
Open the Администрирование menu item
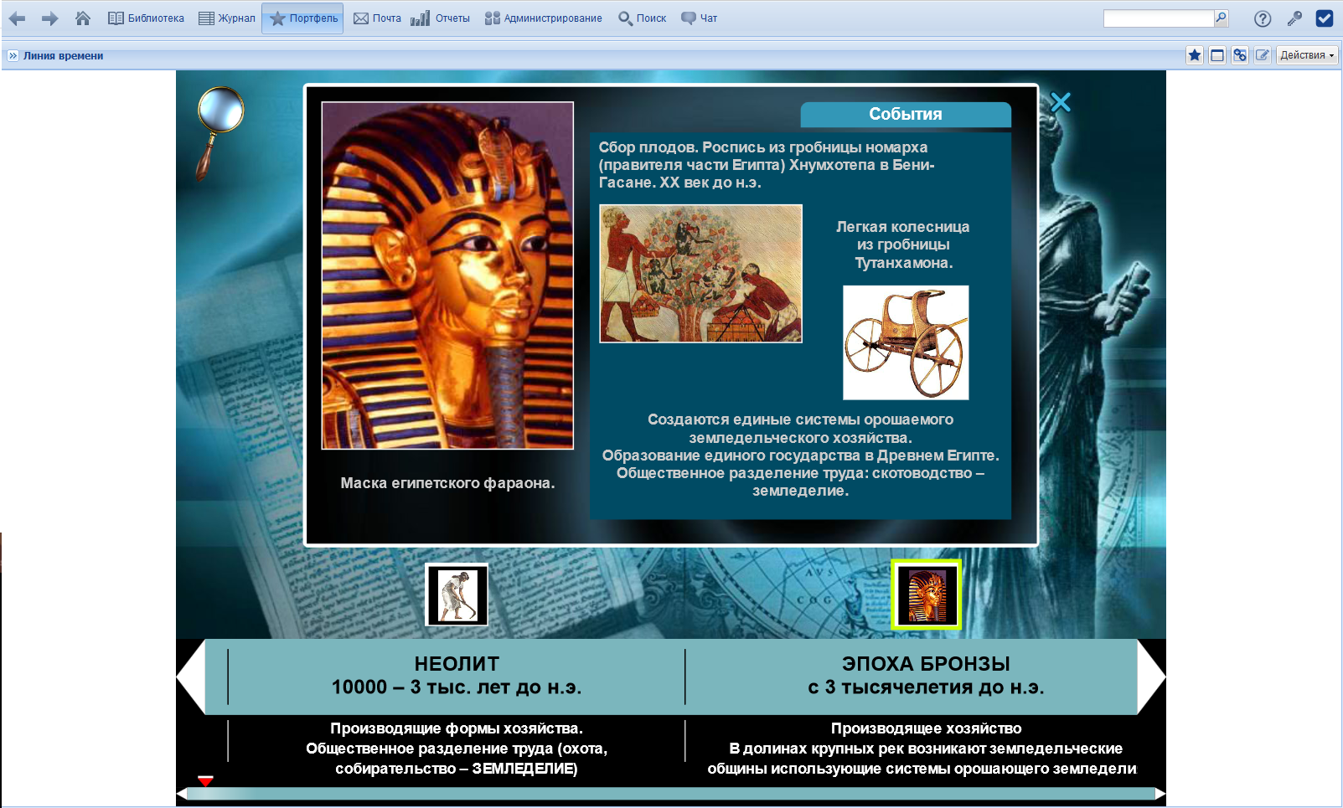[544, 18]
